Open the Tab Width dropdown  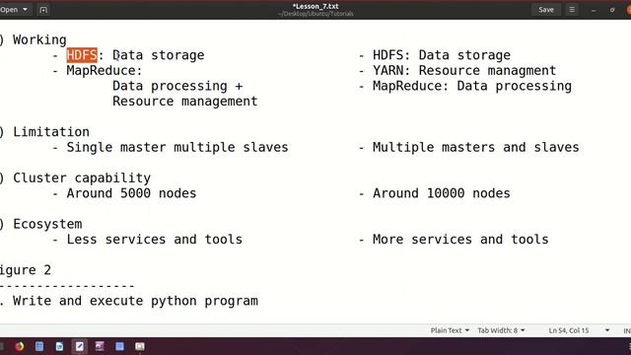click(501, 330)
